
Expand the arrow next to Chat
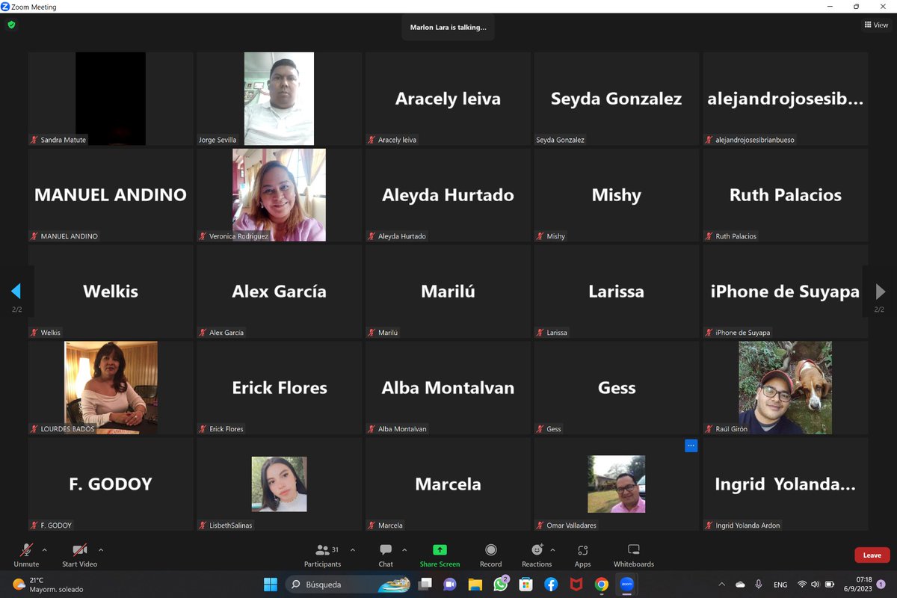[404, 550]
